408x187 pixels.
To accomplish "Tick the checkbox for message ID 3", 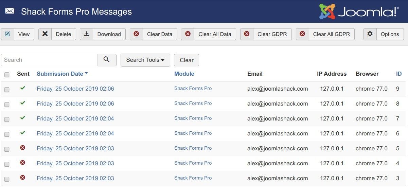I will (x=7, y=179).
